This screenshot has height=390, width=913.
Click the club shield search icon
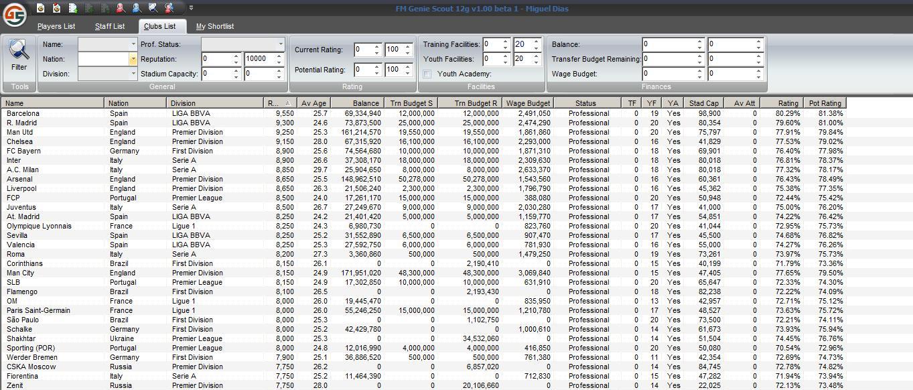pos(153,8)
